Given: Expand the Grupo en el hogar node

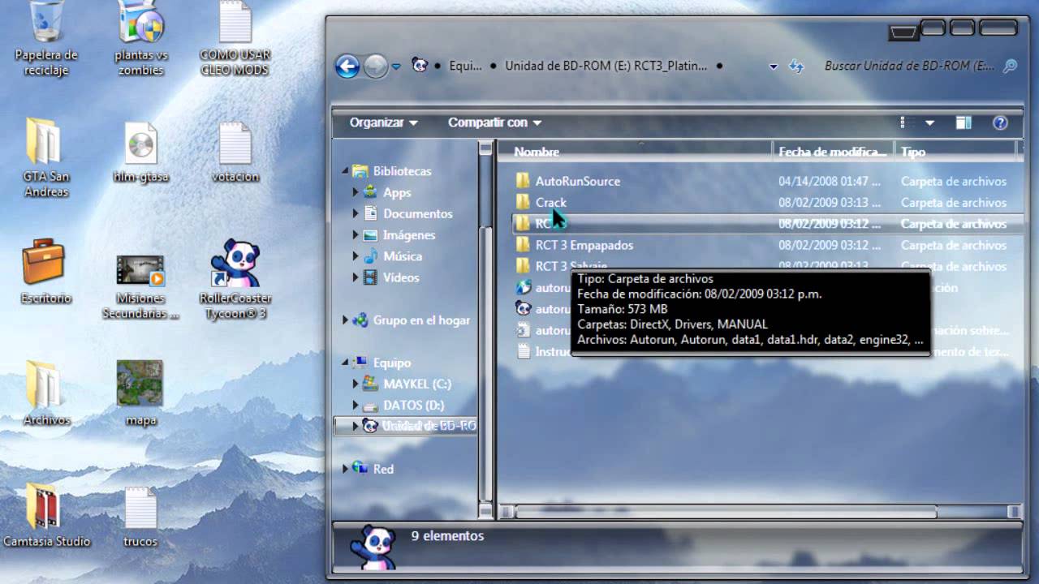Looking at the screenshot, I should tap(345, 320).
